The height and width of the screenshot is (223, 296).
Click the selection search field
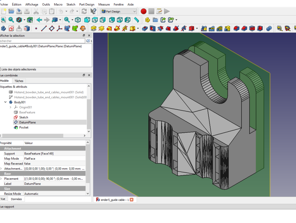coord(41,41)
